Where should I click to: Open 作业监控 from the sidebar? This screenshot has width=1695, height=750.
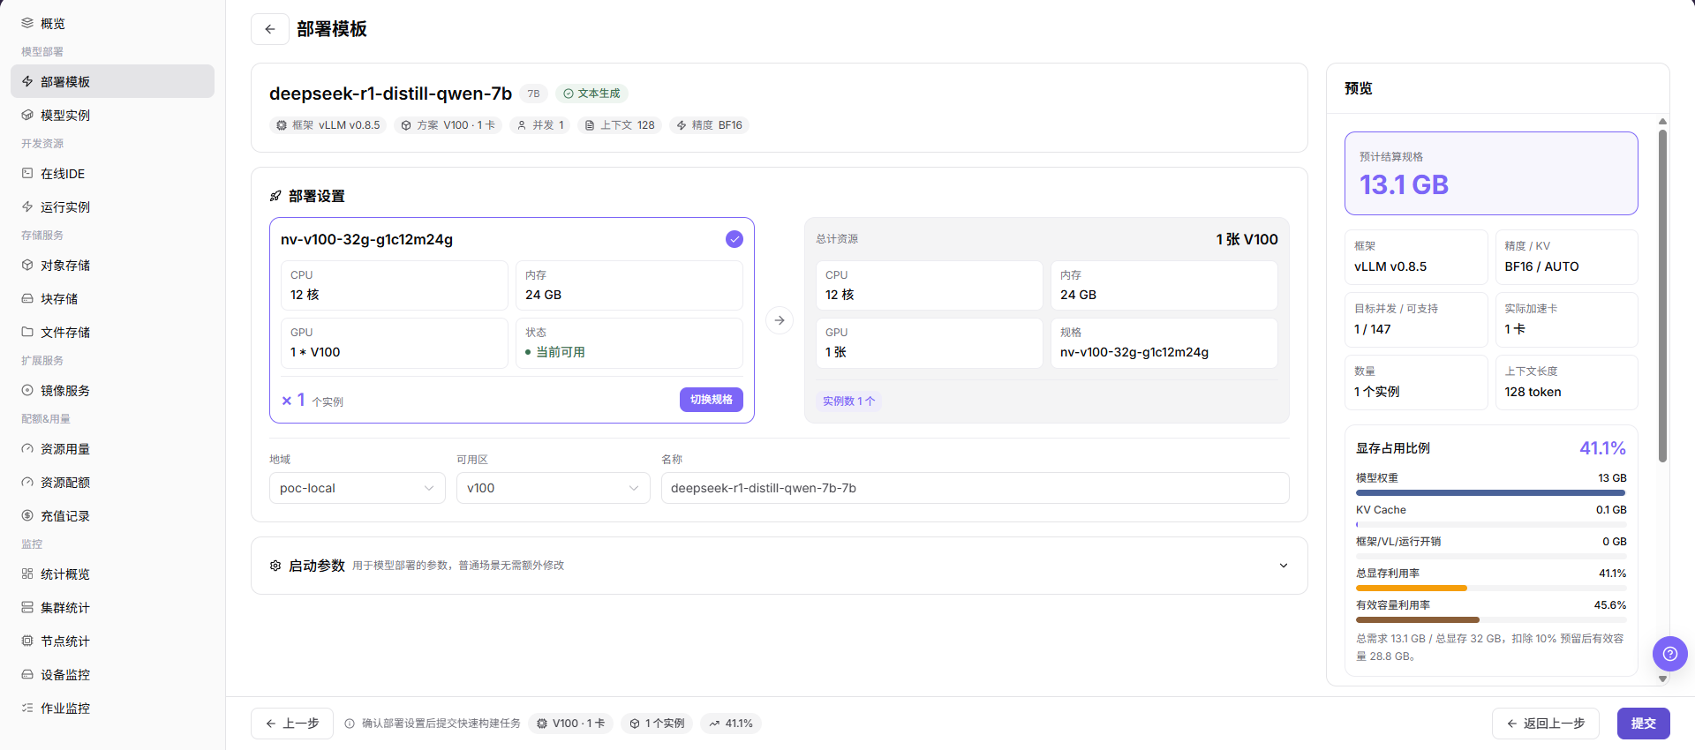(x=112, y=708)
